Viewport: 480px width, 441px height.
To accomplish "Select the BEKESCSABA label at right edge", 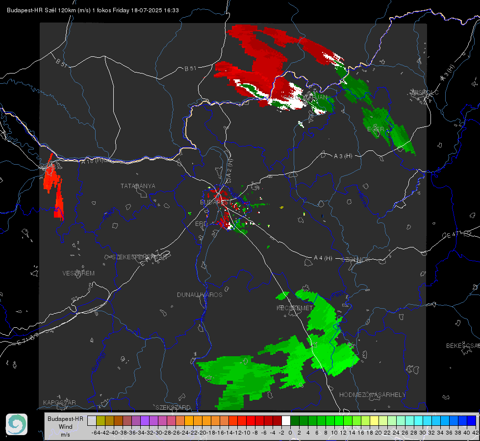I will tap(463, 346).
